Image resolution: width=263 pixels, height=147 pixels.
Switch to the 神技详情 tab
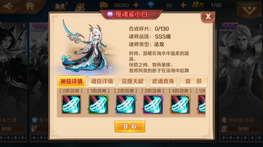point(71,81)
